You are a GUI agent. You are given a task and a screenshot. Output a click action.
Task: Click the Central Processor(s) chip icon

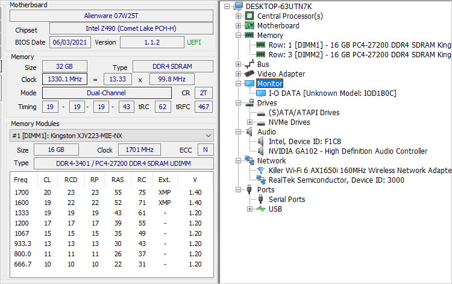tap(250, 16)
